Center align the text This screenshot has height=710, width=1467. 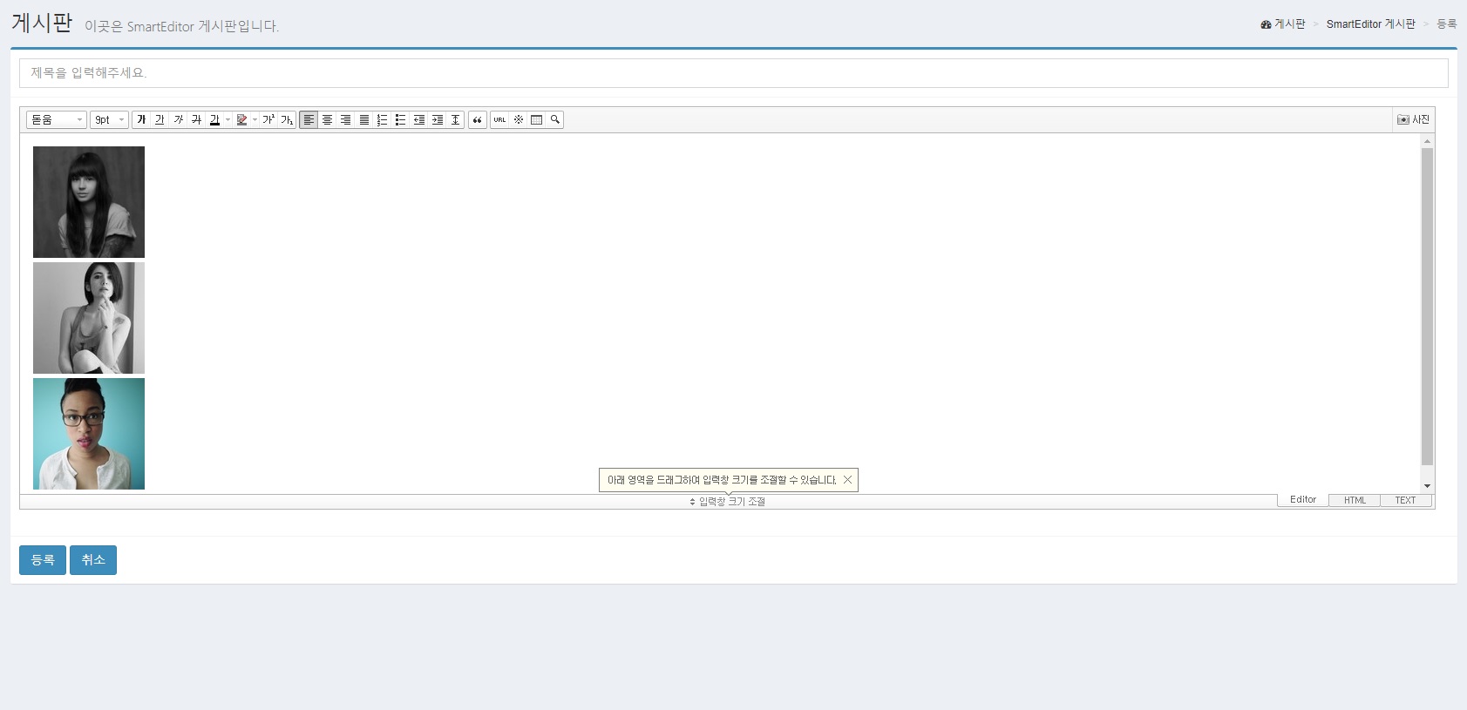pyautogui.click(x=327, y=119)
